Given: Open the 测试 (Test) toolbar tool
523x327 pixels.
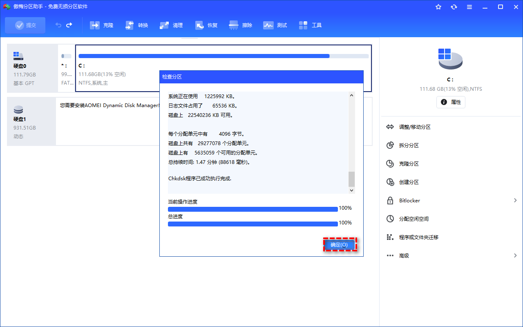Looking at the screenshot, I should click(275, 25).
